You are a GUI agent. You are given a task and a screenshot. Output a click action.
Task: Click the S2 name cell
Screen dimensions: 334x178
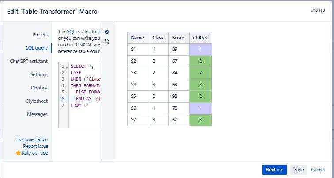pos(138,62)
